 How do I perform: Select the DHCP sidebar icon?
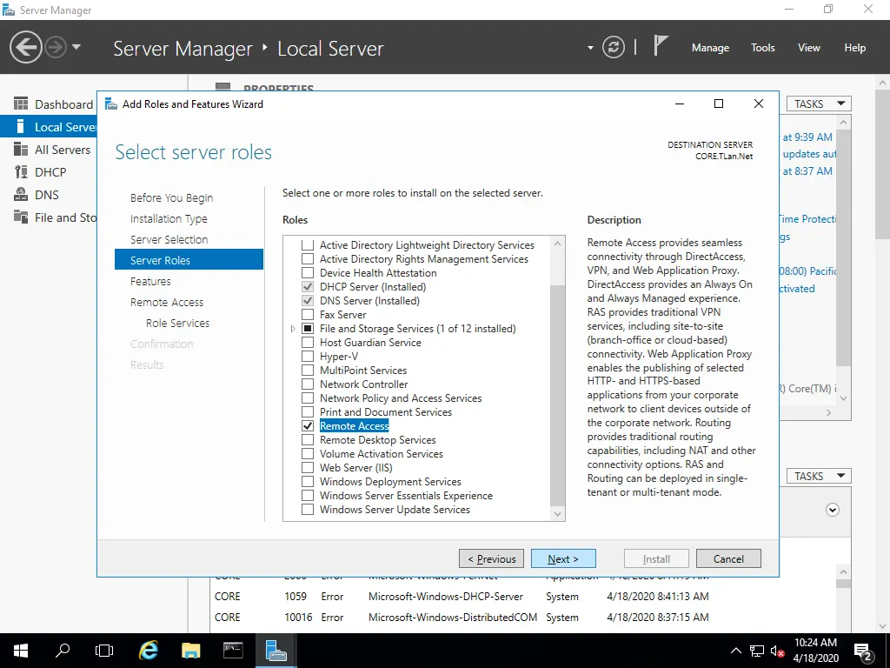21,172
